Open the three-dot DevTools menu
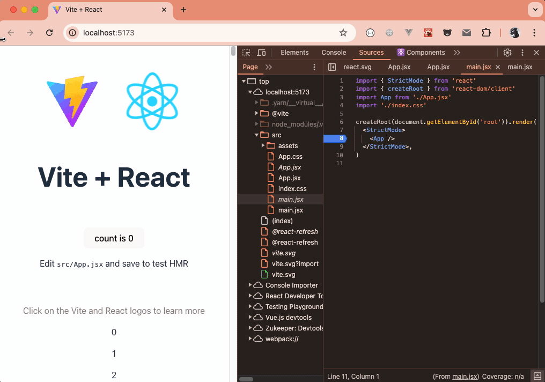Screen dimensions: 545x382 [522, 52]
